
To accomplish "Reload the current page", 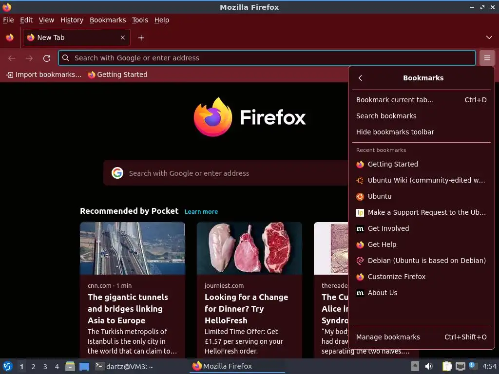I will (47, 58).
